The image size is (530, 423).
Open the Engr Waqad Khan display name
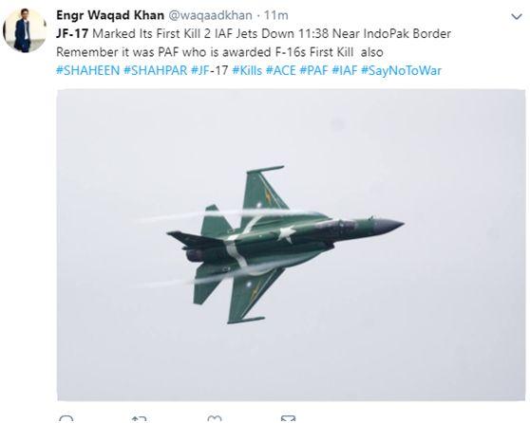point(110,15)
